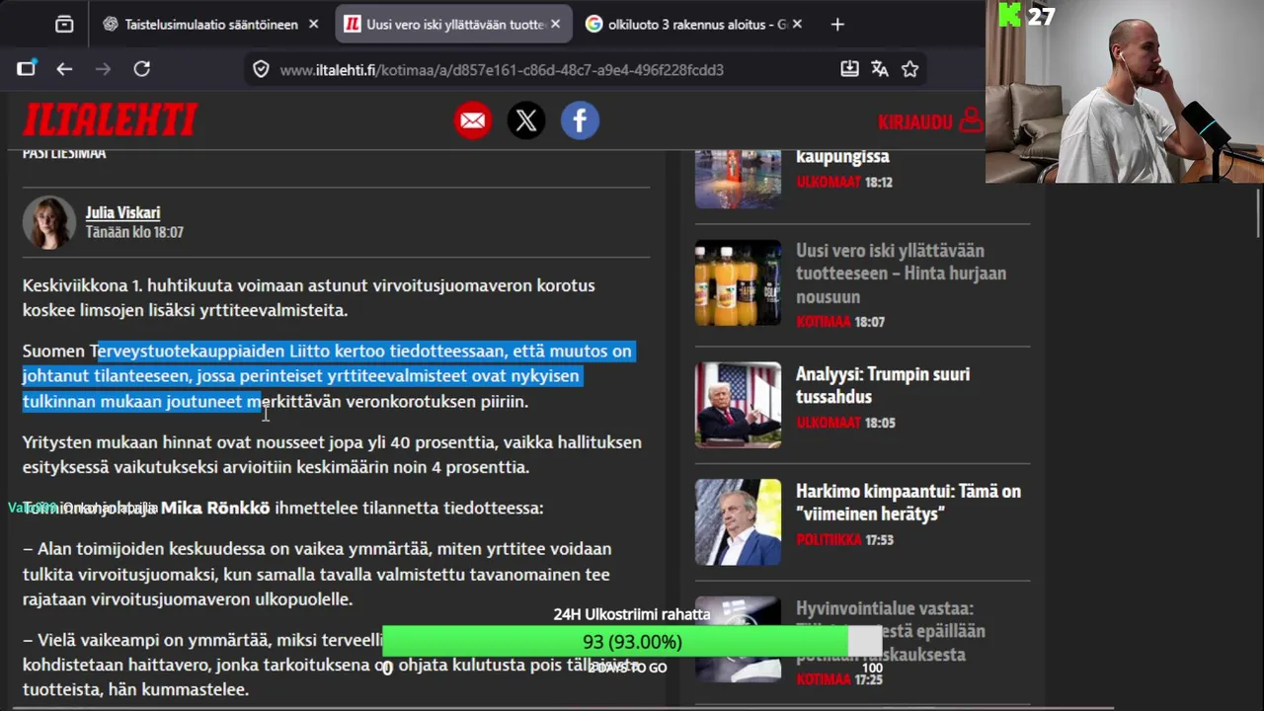Close the Uusi vero iski tab
The height and width of the screenshot is (711, 1264).
(x=555, y=24)
